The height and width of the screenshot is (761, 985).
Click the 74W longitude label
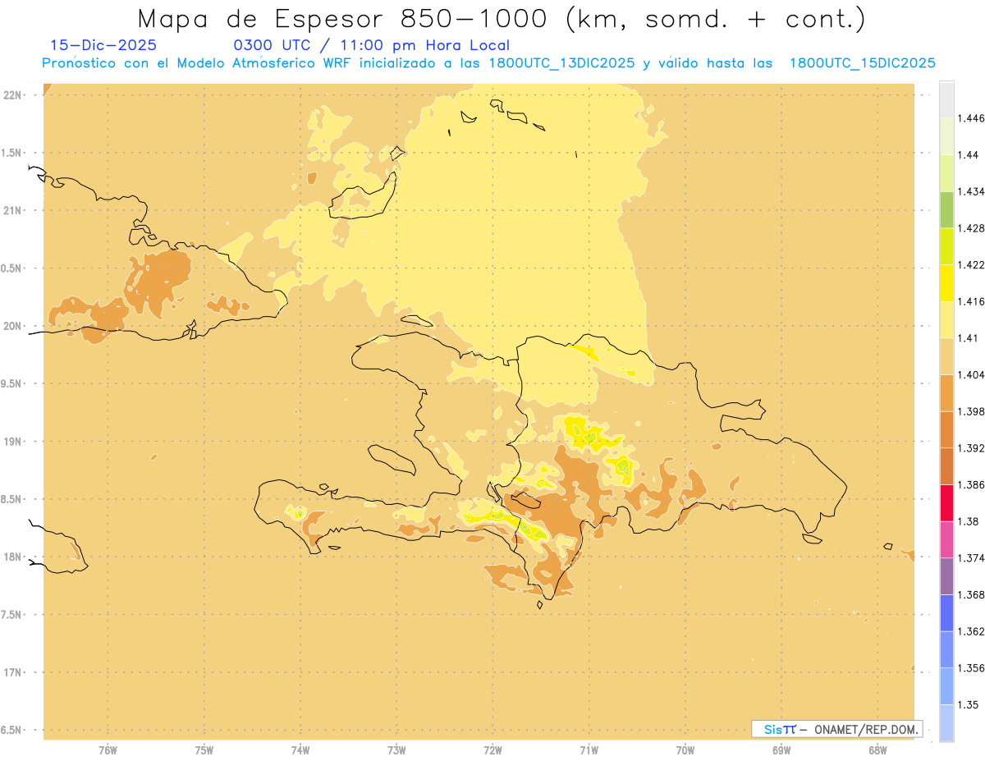(300, 749)
